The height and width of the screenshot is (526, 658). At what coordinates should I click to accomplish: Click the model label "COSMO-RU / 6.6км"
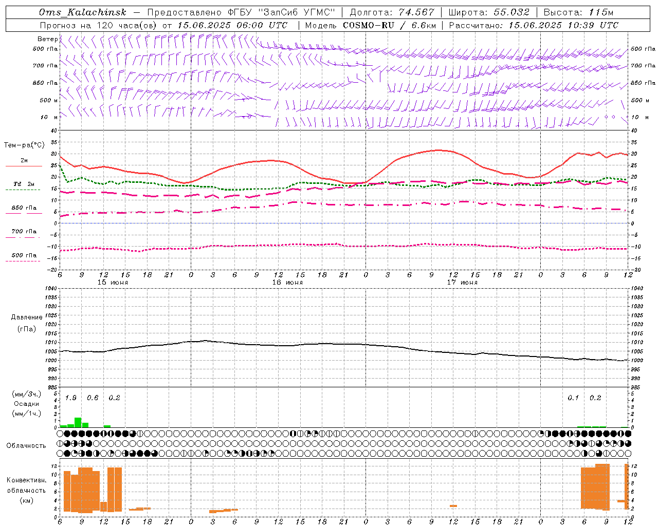coord(390,25)
